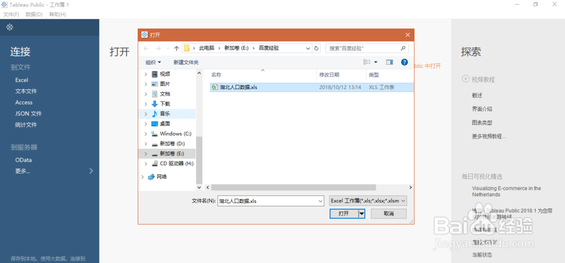Click 新加卷 (E:) in address breadcrumb

pos(236,48)
